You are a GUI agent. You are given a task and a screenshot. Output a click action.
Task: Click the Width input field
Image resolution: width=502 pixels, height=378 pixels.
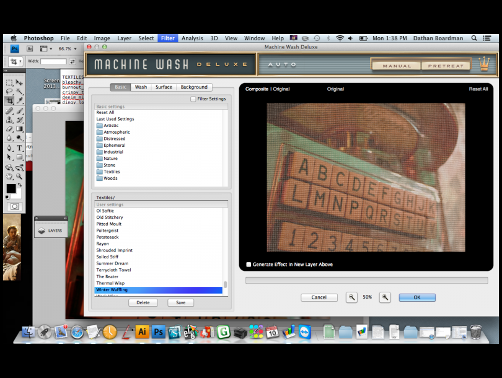[x=53, y=61]
